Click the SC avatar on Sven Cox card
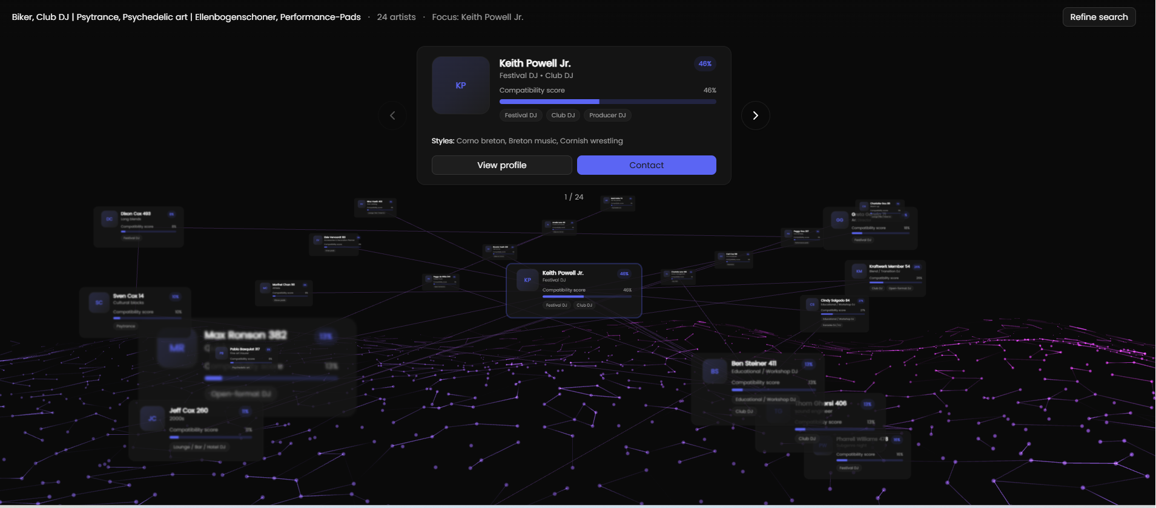 tap(99, 302)
